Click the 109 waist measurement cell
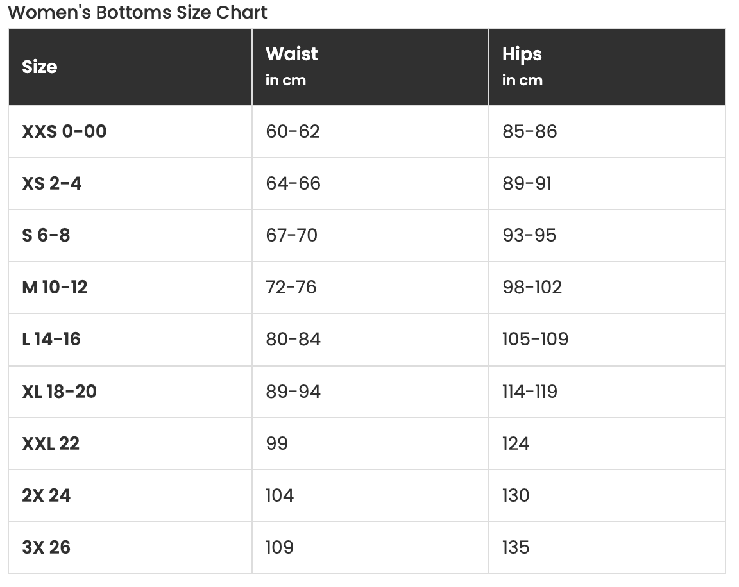Viewport: 739px width, 587px height. point(280,547)
